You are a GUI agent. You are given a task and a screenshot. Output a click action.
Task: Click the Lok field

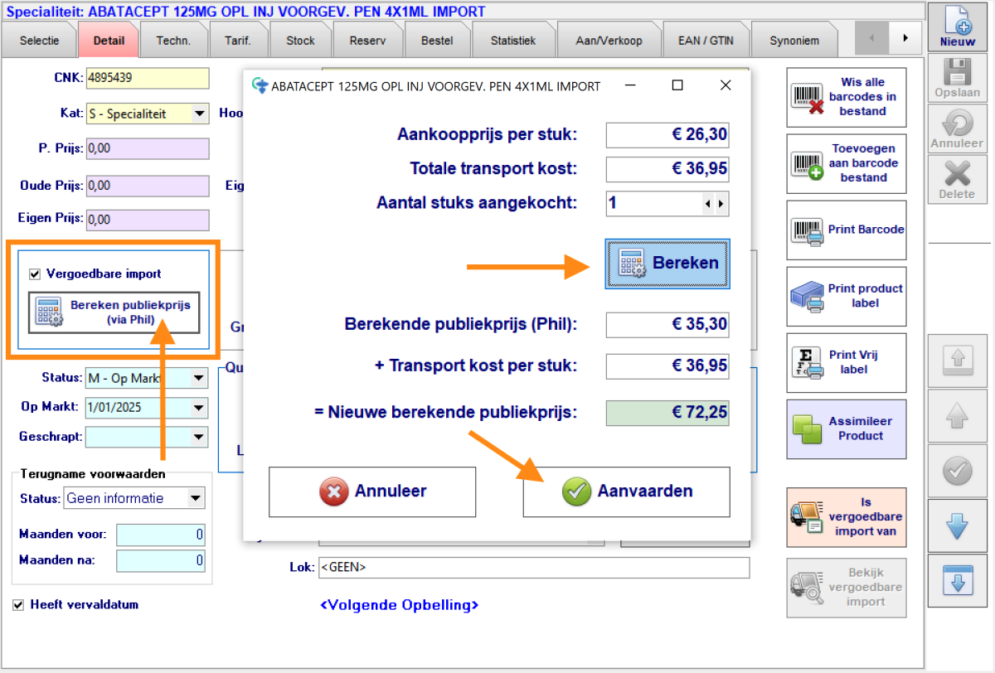(x=534, y=568)
